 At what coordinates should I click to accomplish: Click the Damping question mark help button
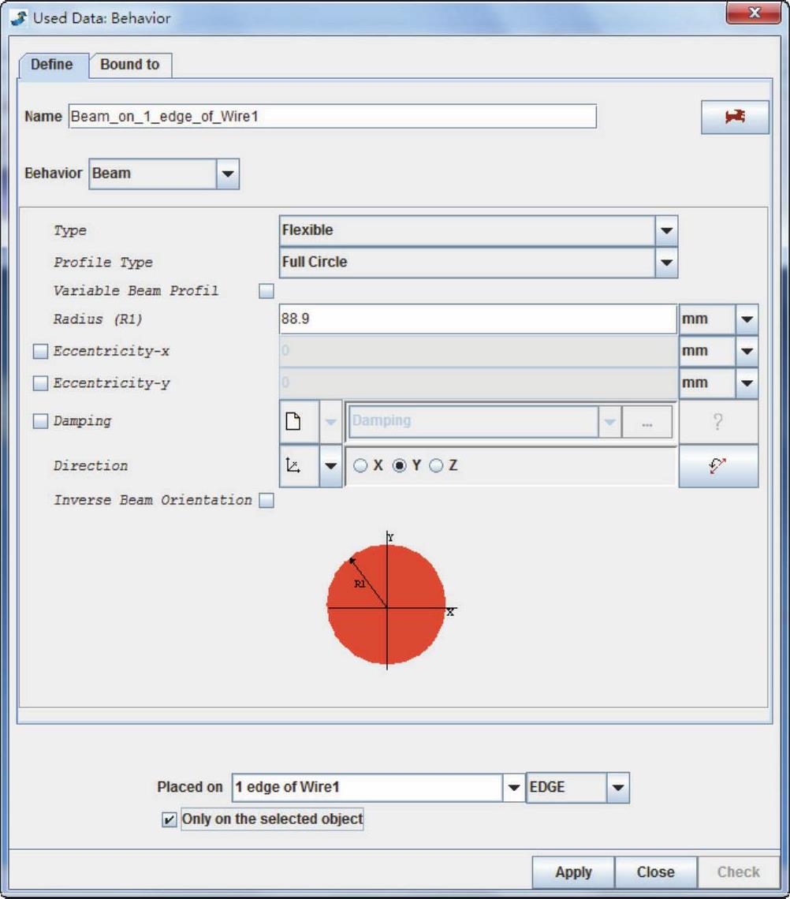(x=718, y=421)
